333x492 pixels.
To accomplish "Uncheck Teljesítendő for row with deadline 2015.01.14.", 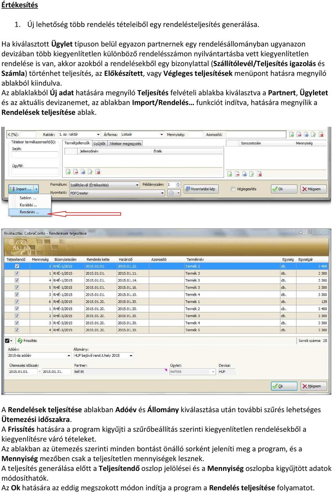I will (17, 280).
